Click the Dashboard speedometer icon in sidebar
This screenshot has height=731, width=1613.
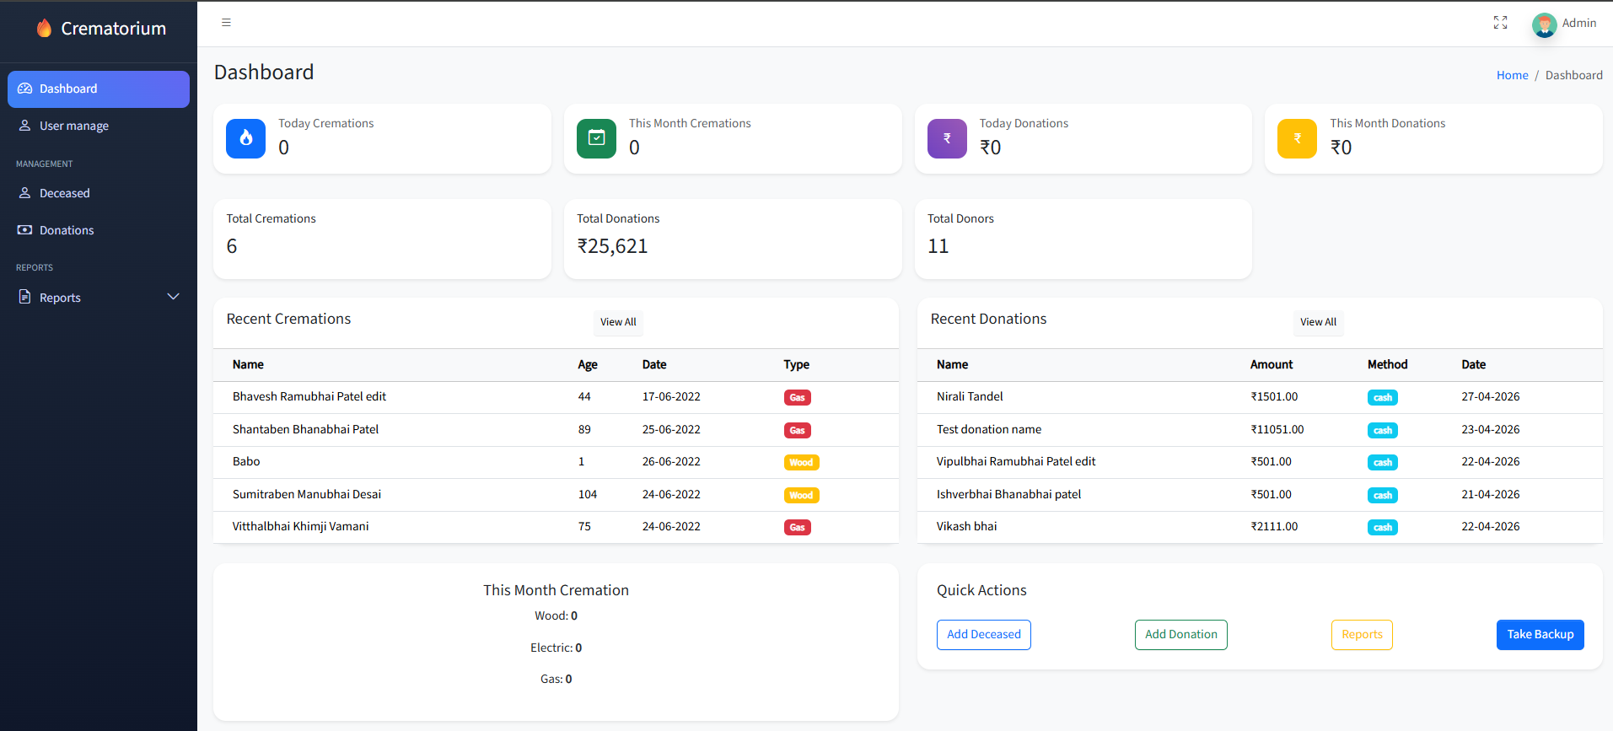tap(25, 89)
